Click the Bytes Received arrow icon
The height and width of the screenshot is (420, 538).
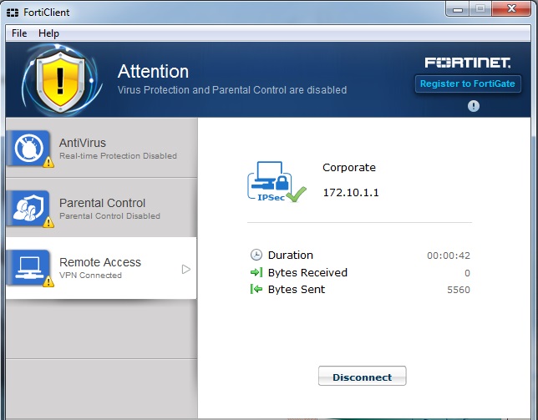pos(256,272)
